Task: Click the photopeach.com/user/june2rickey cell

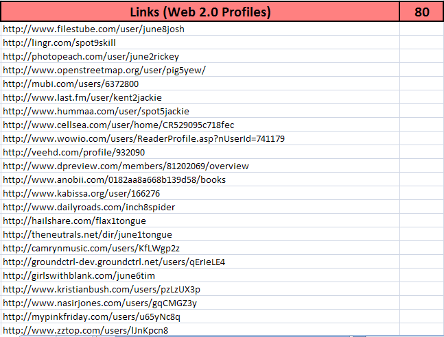Action: click(200, 56)
